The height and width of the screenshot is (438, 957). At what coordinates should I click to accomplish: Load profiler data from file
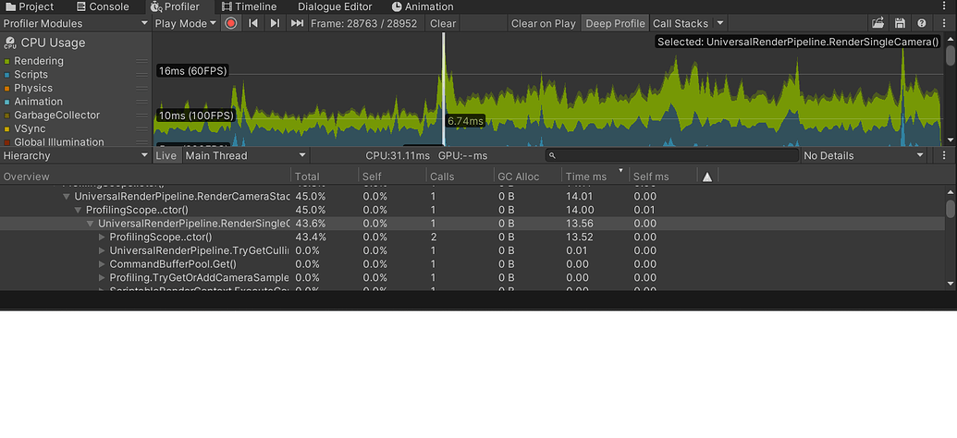(x=877, y=23)
